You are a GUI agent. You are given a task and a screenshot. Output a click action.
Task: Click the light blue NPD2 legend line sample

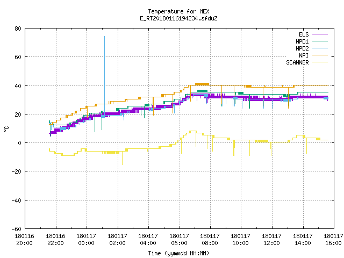320,48
